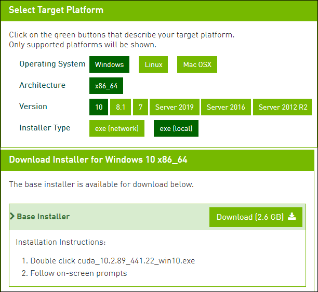Choose the Linux operating system button
318x292 pixels.
(x=153, y=65)
